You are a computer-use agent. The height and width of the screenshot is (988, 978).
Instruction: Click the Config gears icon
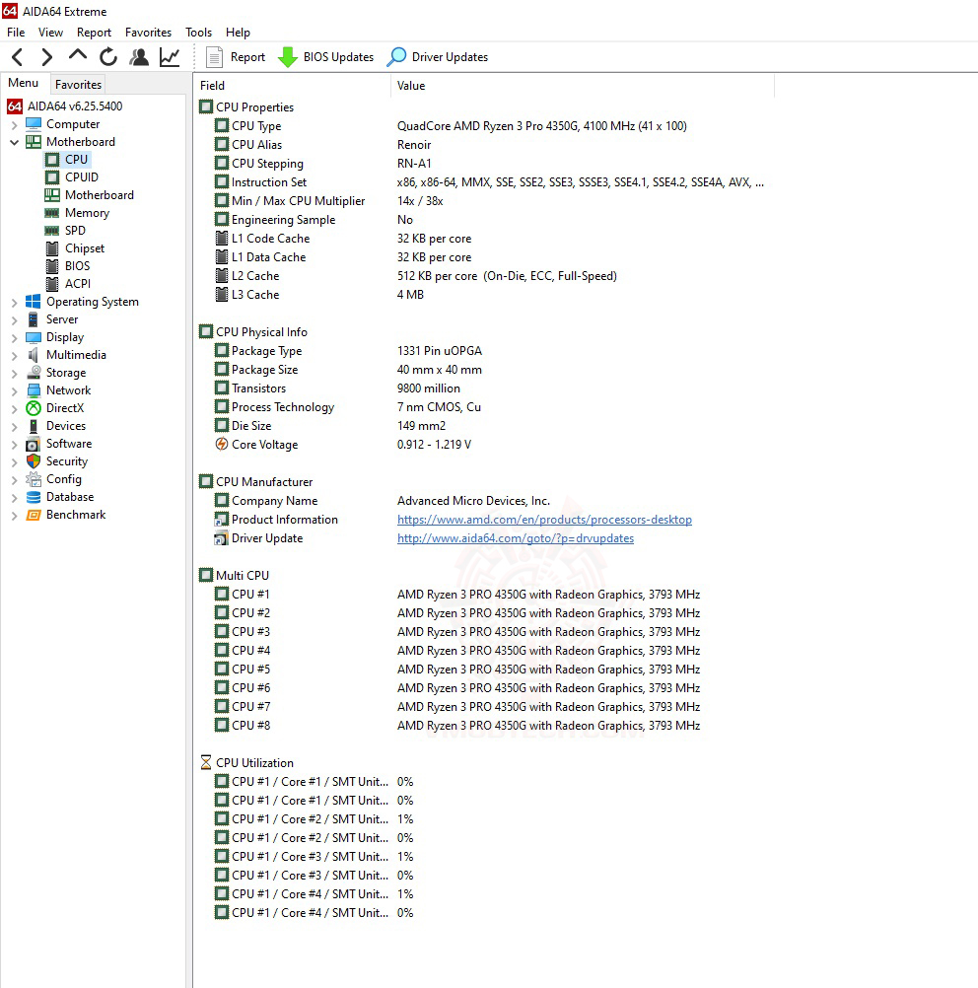pyautogui.click(x=34, y=479)
